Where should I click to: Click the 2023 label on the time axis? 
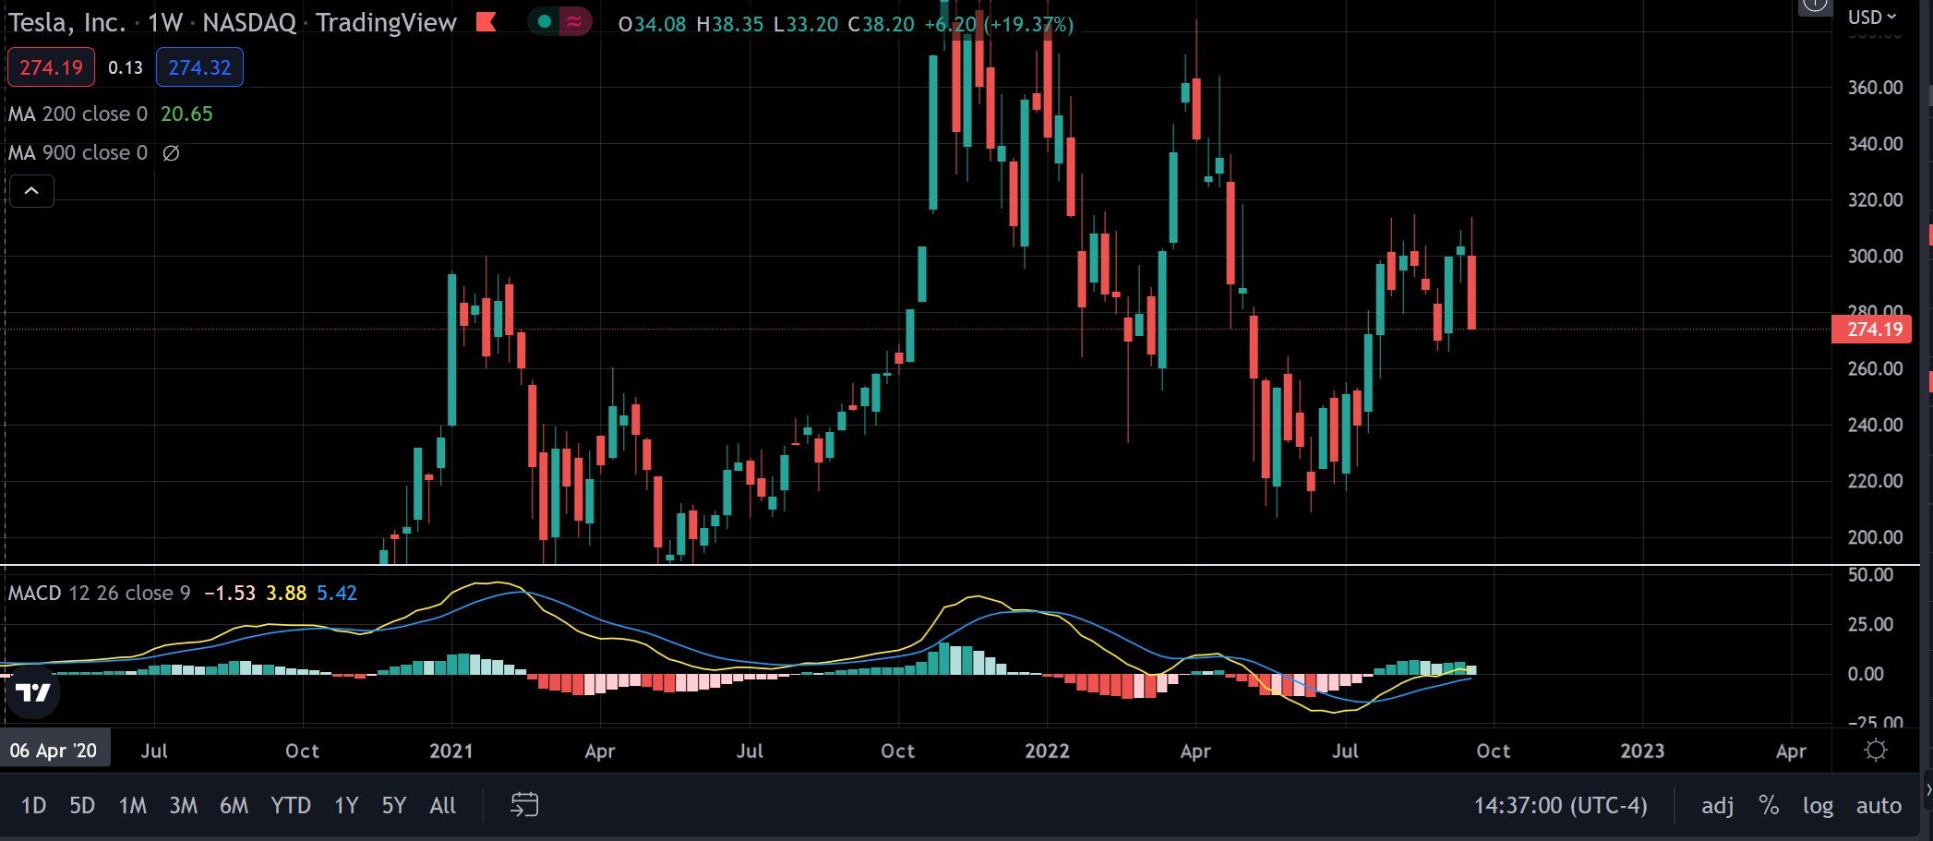tap(1642, 751)
